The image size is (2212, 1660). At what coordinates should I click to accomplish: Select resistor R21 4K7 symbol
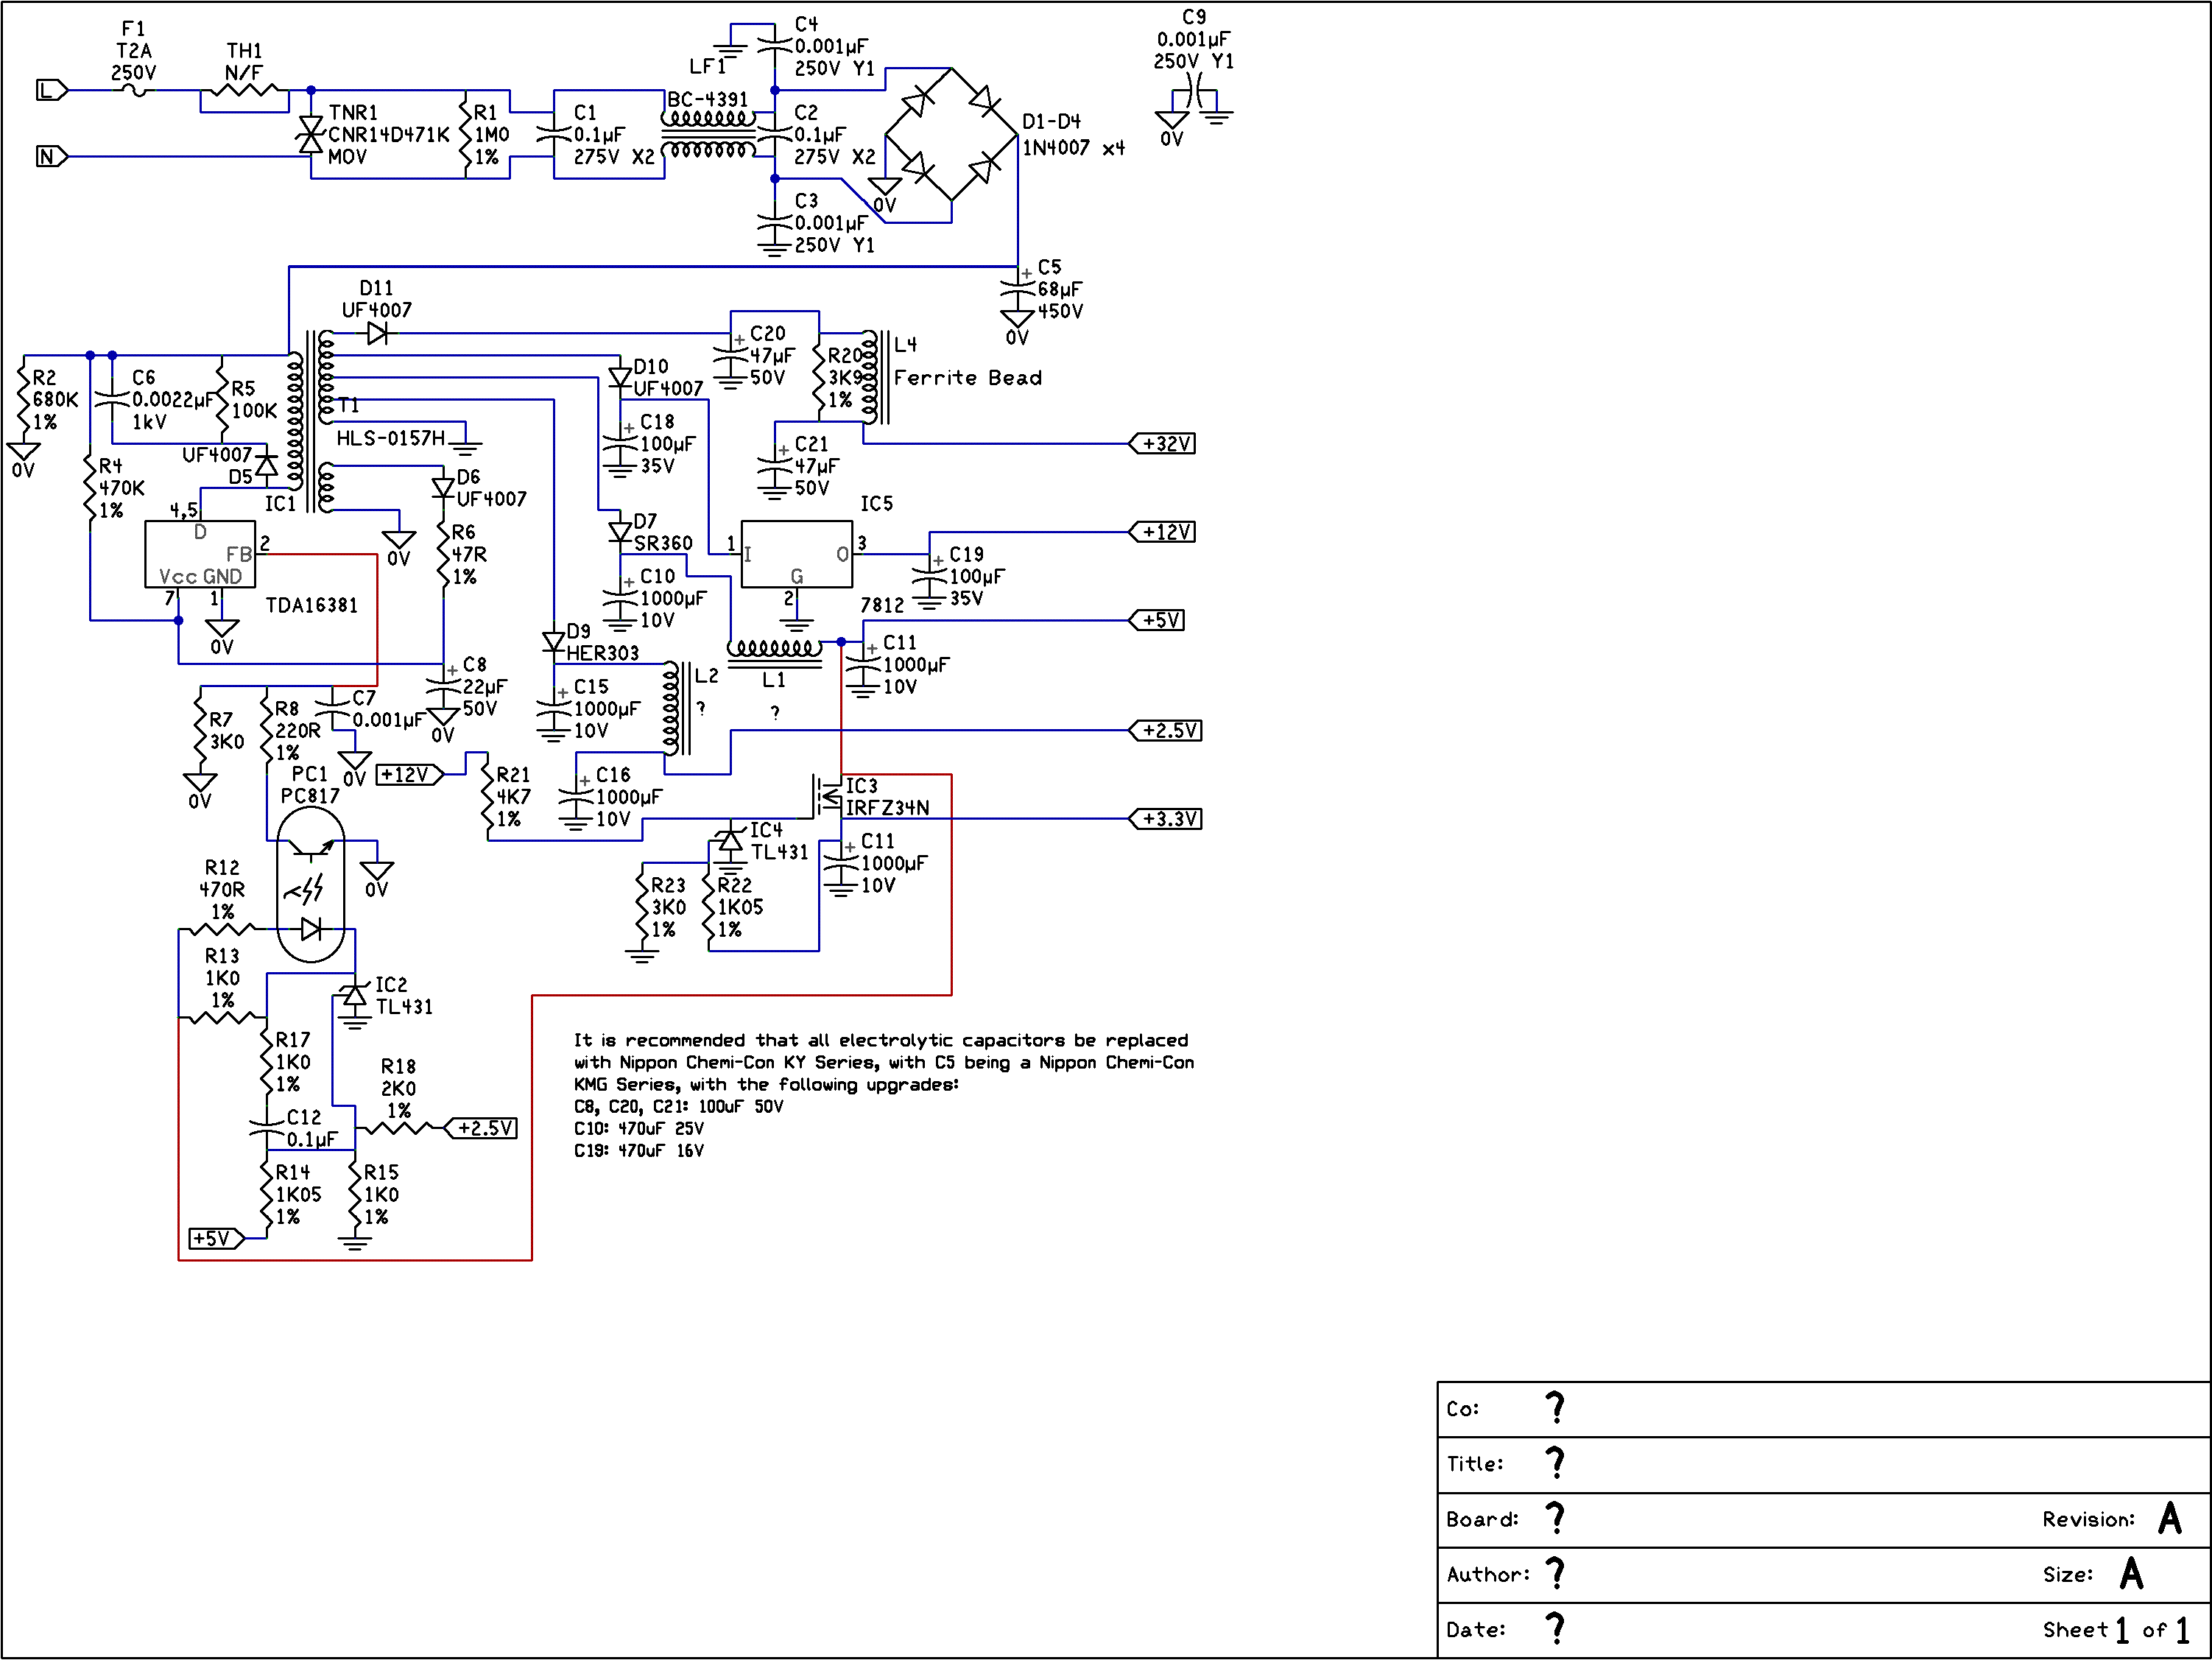[488, 797]
